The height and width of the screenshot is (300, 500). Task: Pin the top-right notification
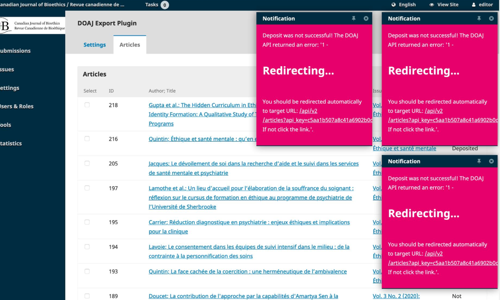tap(479, 19)
